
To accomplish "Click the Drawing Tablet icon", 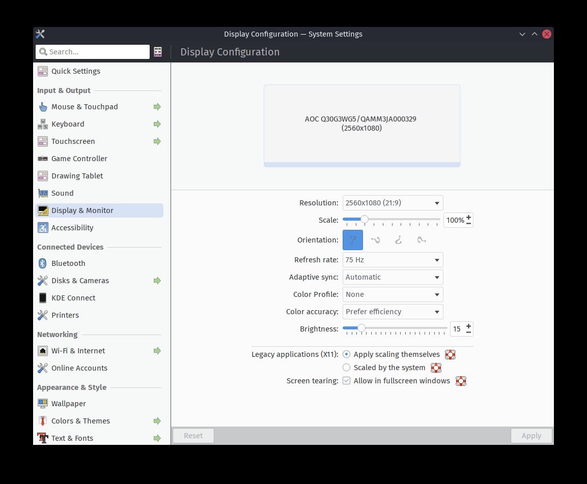I will [43, 176].
